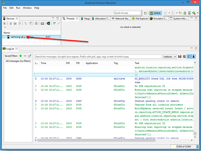Switch to the System Information tab
201x151 pixels.
coord(178,19)
